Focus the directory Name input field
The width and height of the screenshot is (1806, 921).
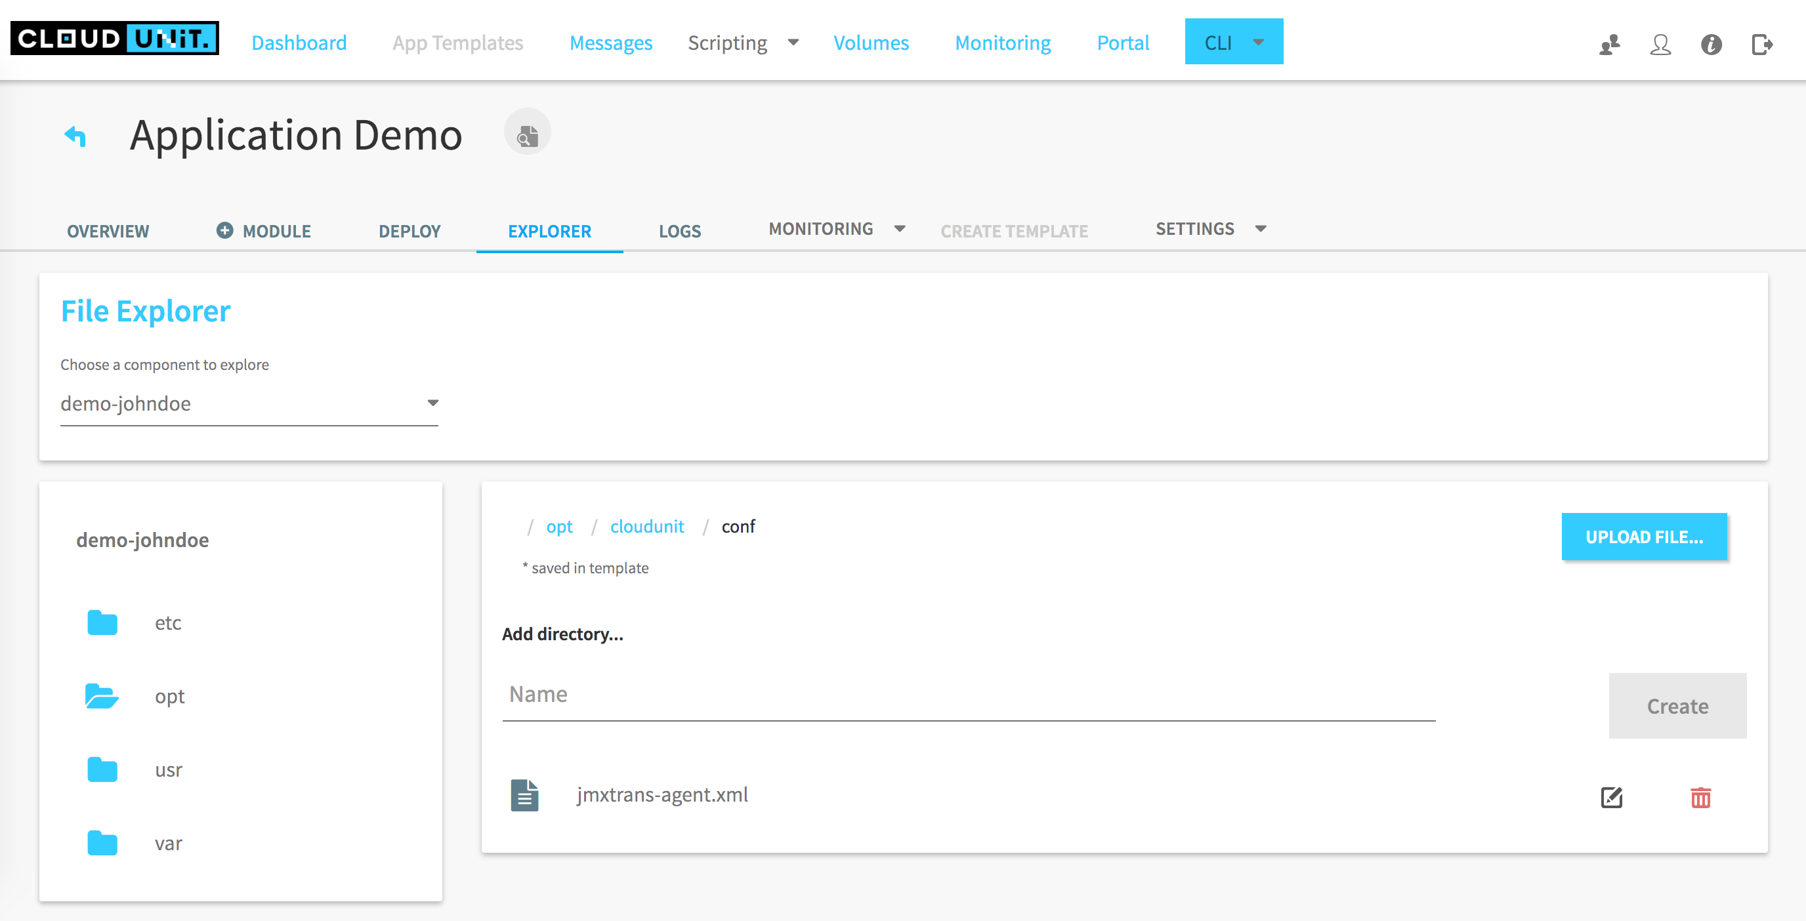[967, 695]
